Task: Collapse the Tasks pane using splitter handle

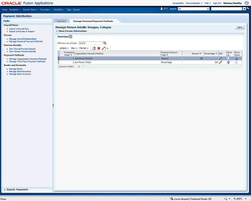Action: tap(53, 105)
